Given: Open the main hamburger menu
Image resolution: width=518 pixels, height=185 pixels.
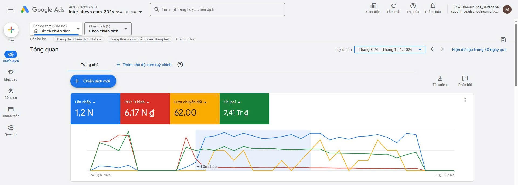Looking at the screenshot, I should click(11, 9).
